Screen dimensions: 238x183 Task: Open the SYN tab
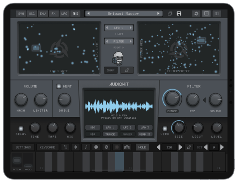(21, 14)
